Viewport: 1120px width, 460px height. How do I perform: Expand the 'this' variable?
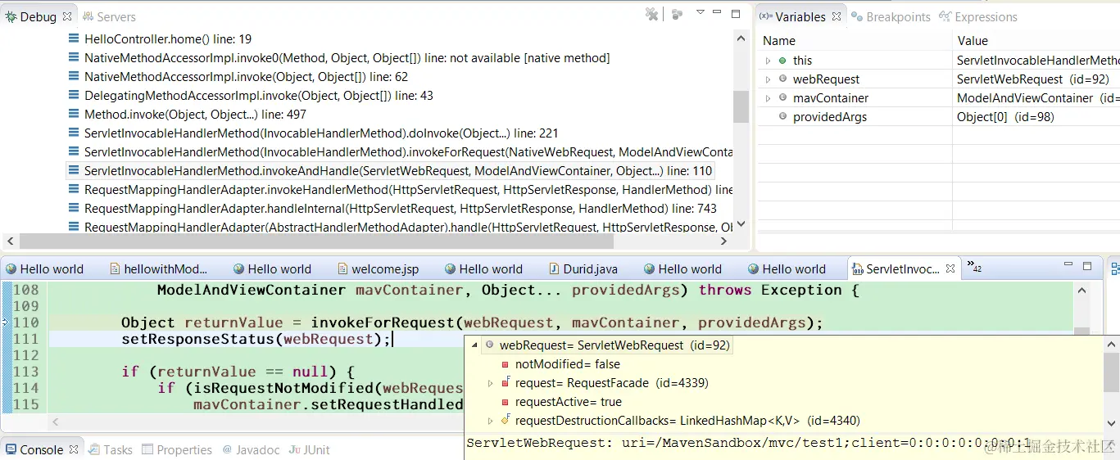(768, 61)
